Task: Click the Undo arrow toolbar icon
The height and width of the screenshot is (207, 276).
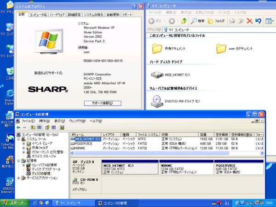Action: (x=258, y=21)
